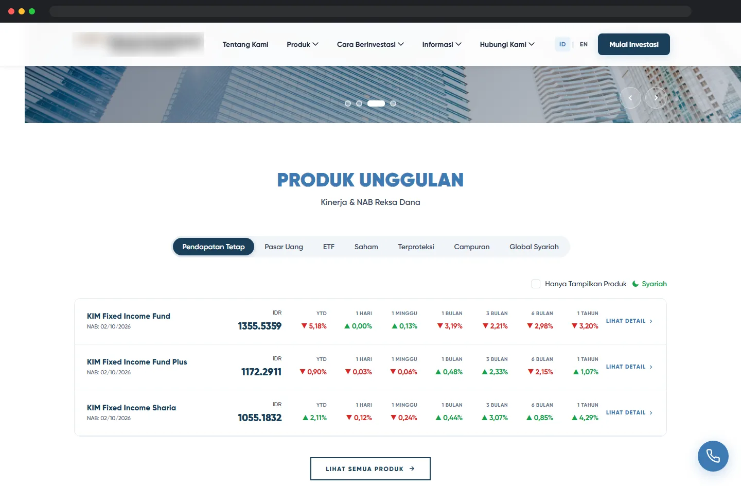Click the green Syariah moon icon
Screen dimensions: 741x486
[636, 284]
